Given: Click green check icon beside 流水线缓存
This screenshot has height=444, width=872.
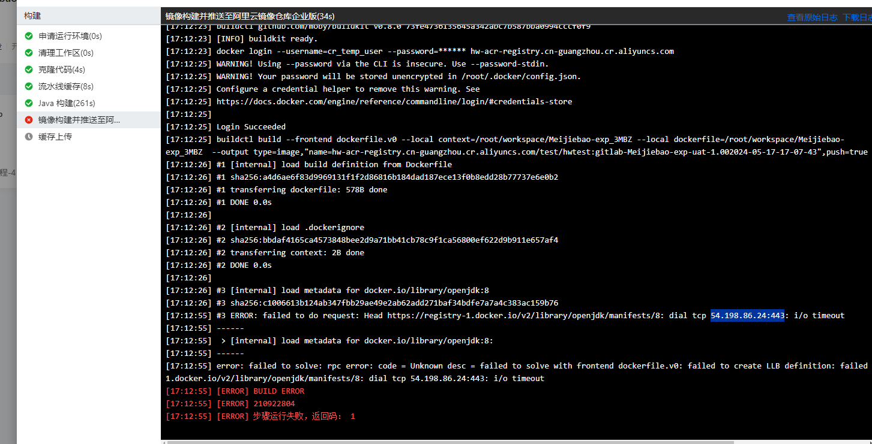Looking at the screenshot, I should 29,87.
